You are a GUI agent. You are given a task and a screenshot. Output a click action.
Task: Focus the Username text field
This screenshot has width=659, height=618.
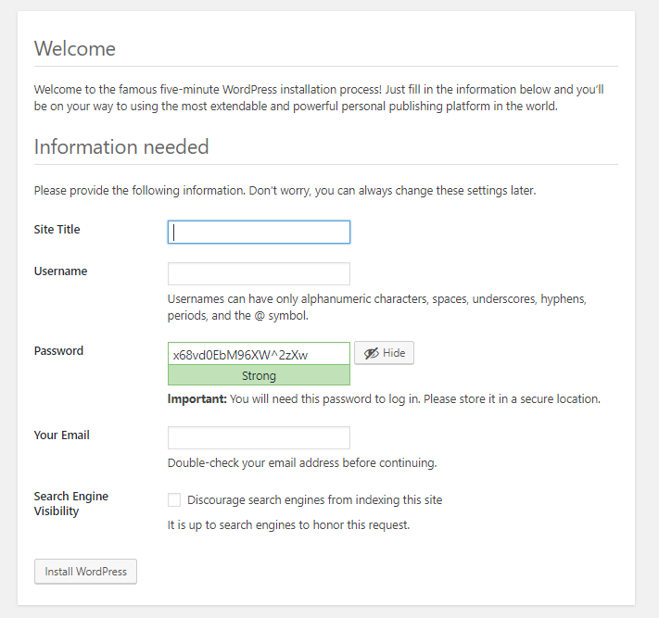pyautogui.click(x=259, y=274)
